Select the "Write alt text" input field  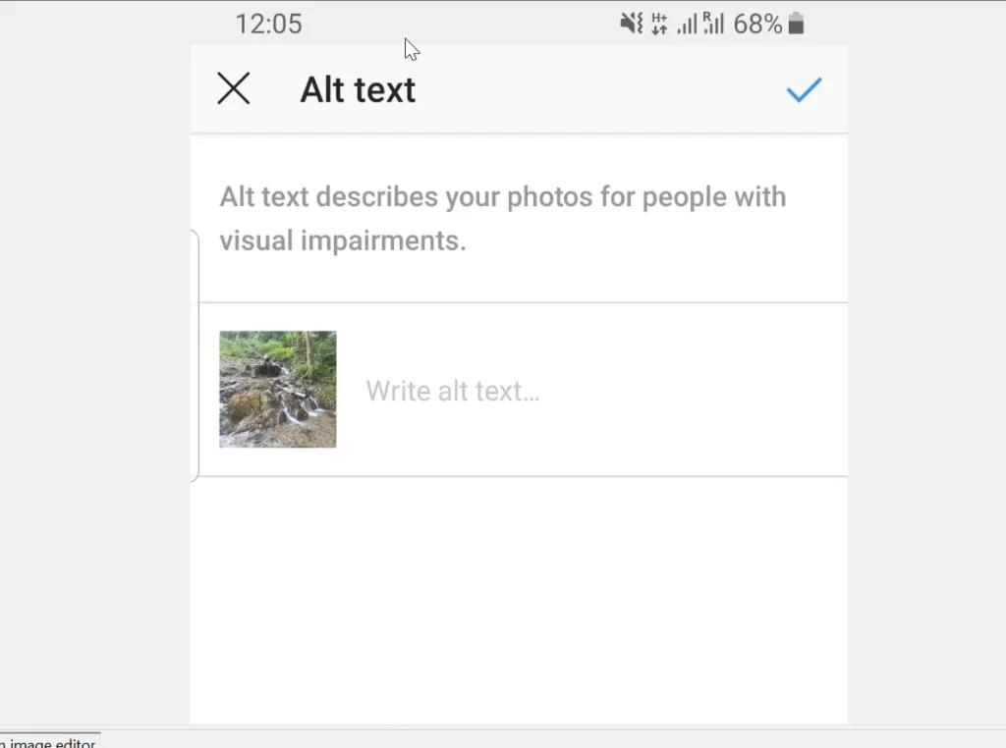pos(453,390)
